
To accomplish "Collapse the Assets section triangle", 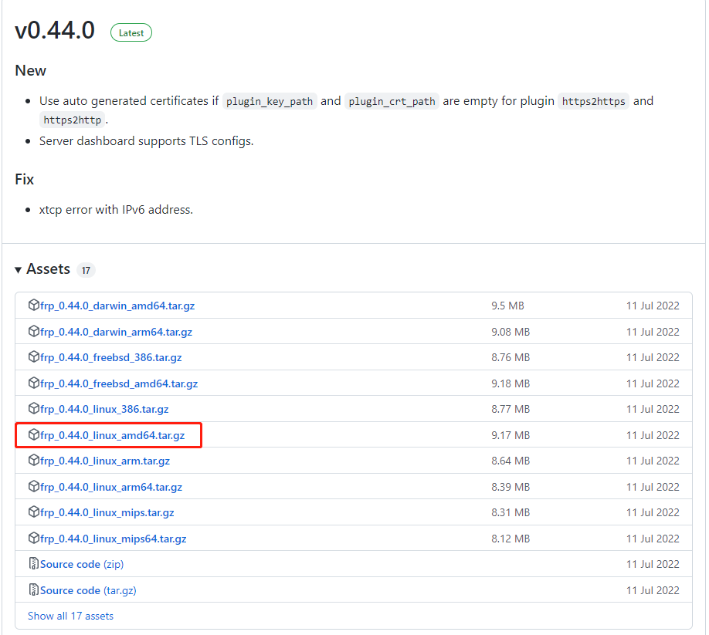I will tap(19, 269).
